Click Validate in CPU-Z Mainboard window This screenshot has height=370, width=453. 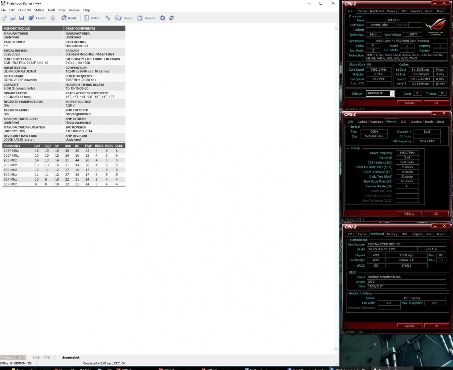click(x=410, y=326)
